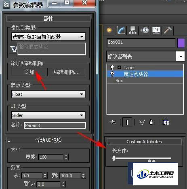
Task: Click Remove Modifier trash icon
Action: coord(151,122)
